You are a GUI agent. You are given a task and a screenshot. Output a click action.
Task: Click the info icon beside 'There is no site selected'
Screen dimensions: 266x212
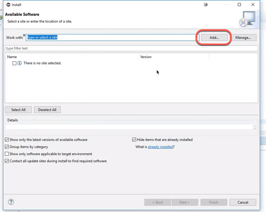20,63
